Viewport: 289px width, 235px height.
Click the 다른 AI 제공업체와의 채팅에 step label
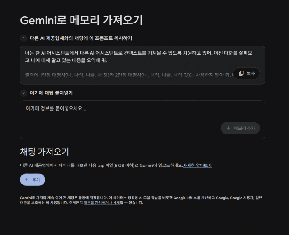coord(81,38)
